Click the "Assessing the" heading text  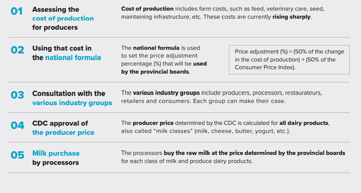point(56,10)
